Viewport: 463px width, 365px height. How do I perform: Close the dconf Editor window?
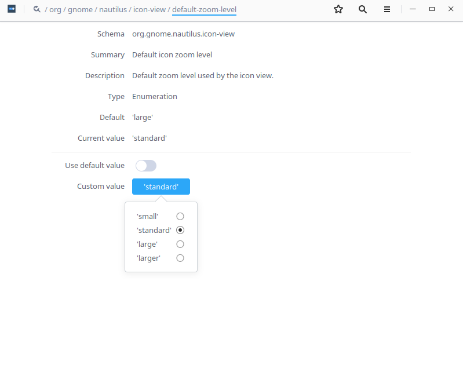click(450, 9)
